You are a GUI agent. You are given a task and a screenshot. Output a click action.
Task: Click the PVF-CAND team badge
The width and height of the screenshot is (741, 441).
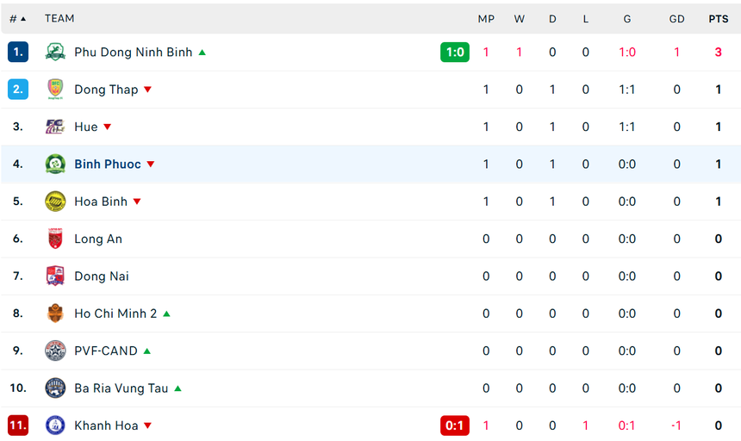(x=55, y=351)
